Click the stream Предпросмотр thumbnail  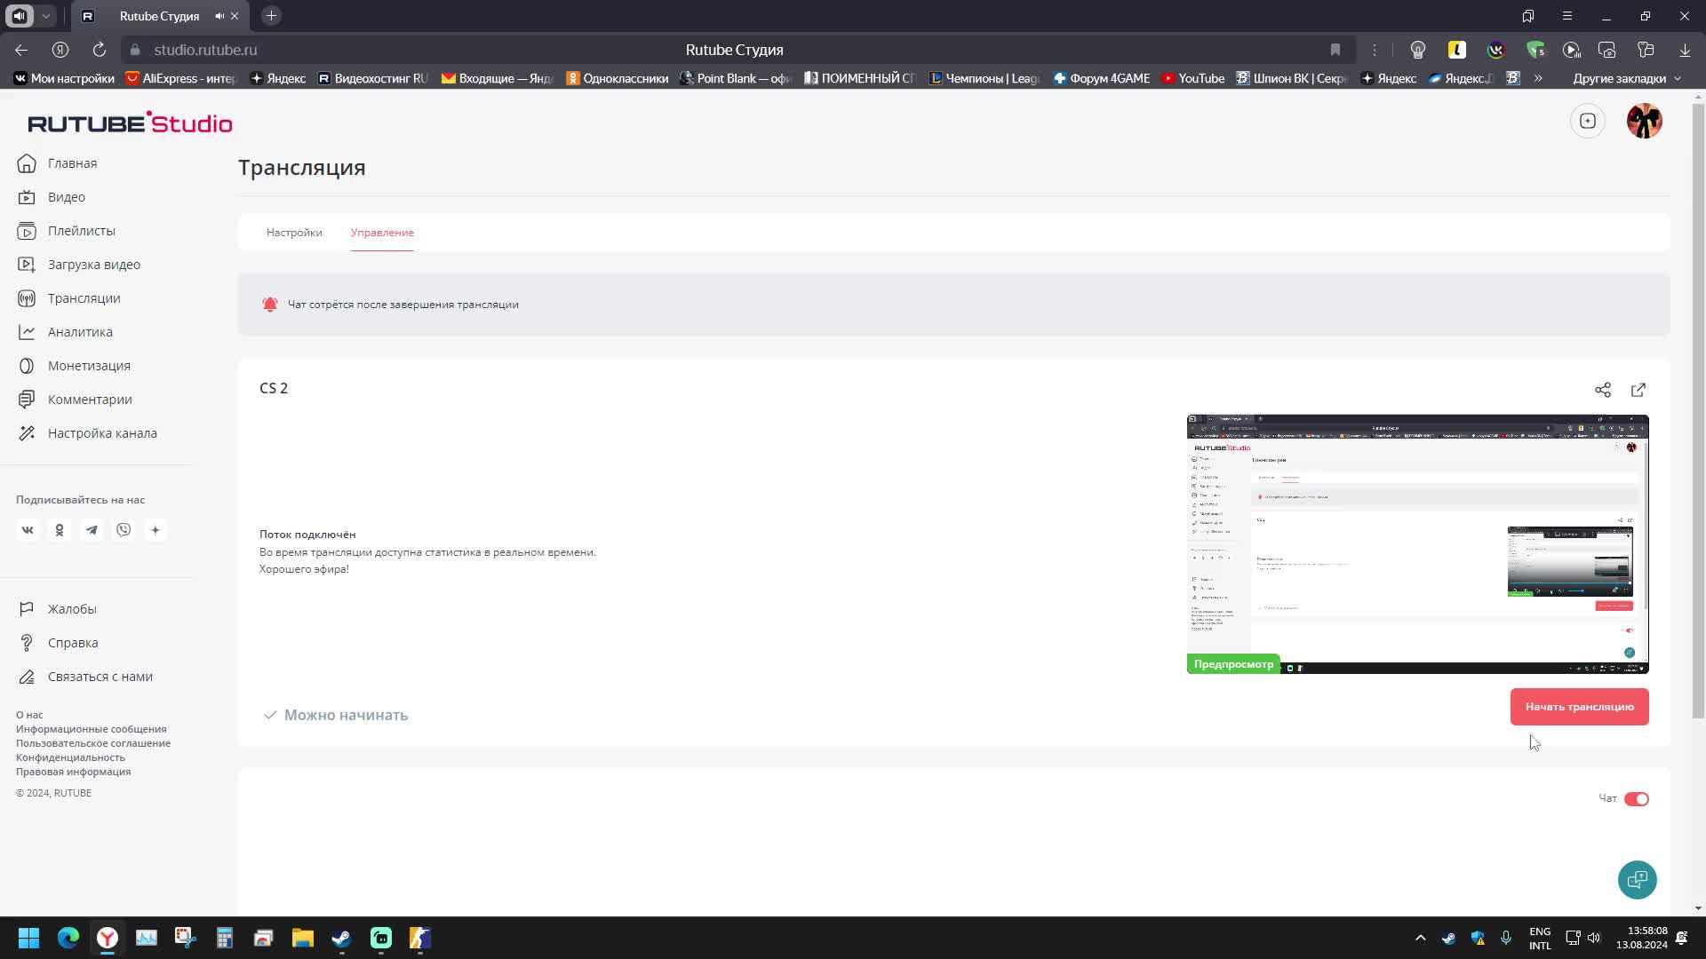pyautogui.click(x=1417, y=543)
